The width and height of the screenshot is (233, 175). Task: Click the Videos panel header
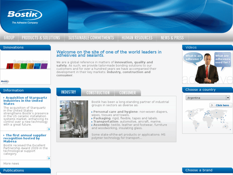tap(207, 48)
